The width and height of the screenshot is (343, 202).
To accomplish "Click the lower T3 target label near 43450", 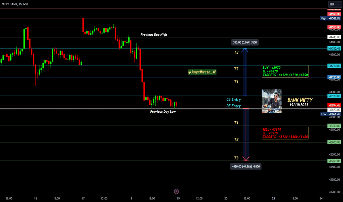I will (236, 158).
